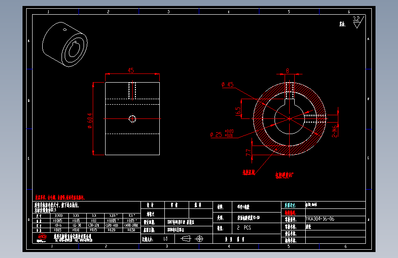Click the 45 width dimension text
Image resolution: width=398 pixels, height=258 pixels.
[131, 70]
